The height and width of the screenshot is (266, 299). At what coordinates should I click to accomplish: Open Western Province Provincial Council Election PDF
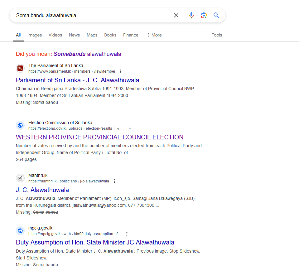(x=99, y=137)
